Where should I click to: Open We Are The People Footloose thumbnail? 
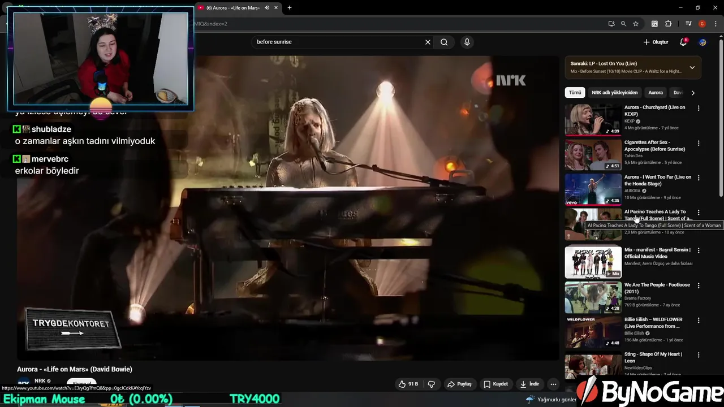pyautogui.click(x=593, y=297)
